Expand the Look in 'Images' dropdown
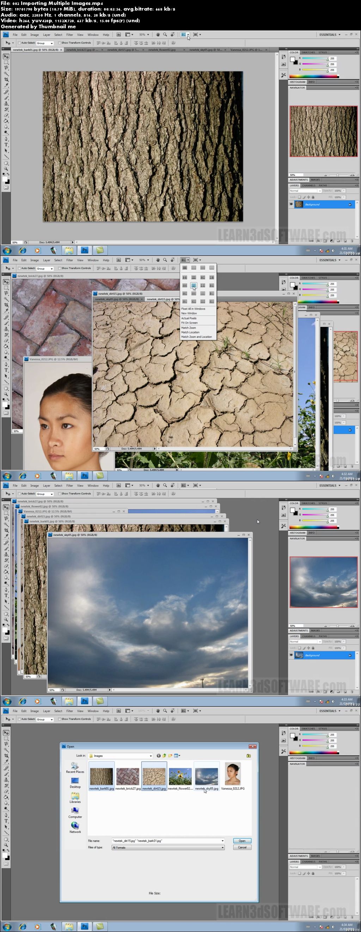361x932 pixels. pyautogui.click(x=121, y=755)
